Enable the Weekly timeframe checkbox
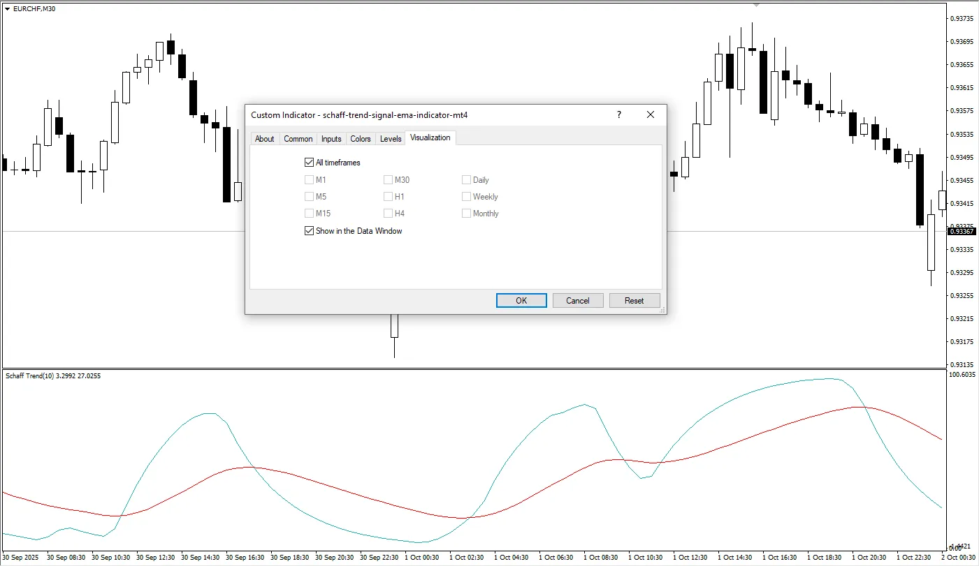This screenshot has width=979, height=566. click(x=466, y=196)
